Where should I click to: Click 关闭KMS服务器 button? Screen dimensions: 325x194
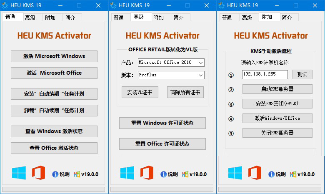coord(277,133)
